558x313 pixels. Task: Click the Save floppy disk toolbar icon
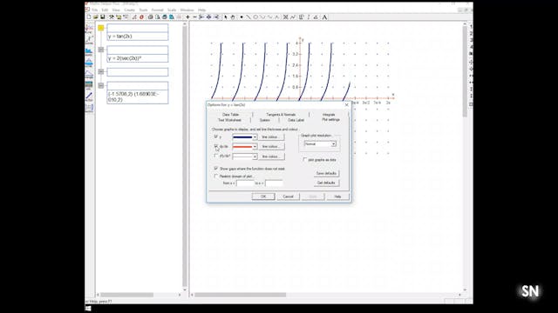pos(103,17)
